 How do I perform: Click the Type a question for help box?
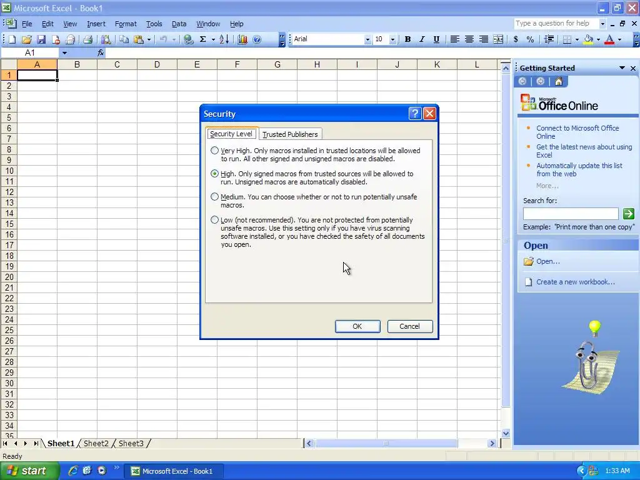[556, 23]
